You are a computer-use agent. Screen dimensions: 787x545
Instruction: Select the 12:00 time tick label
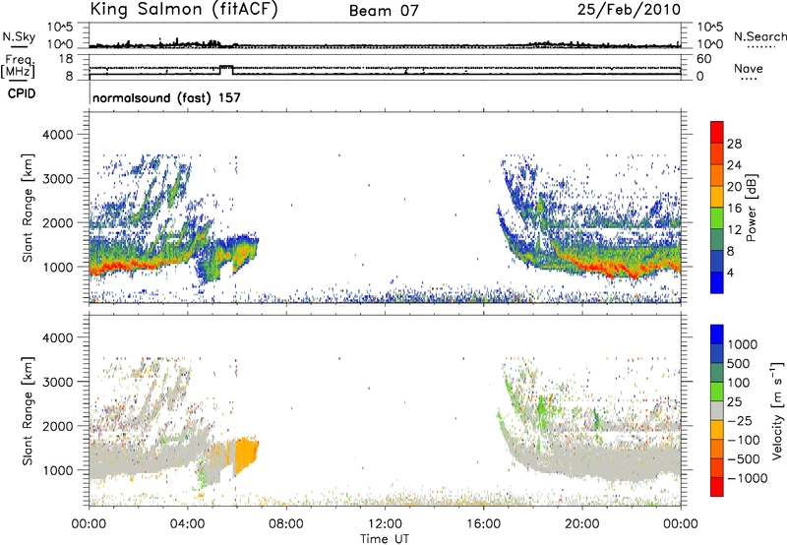click(385, 524)
